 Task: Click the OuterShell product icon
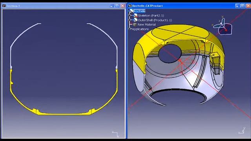click(135, 20)
